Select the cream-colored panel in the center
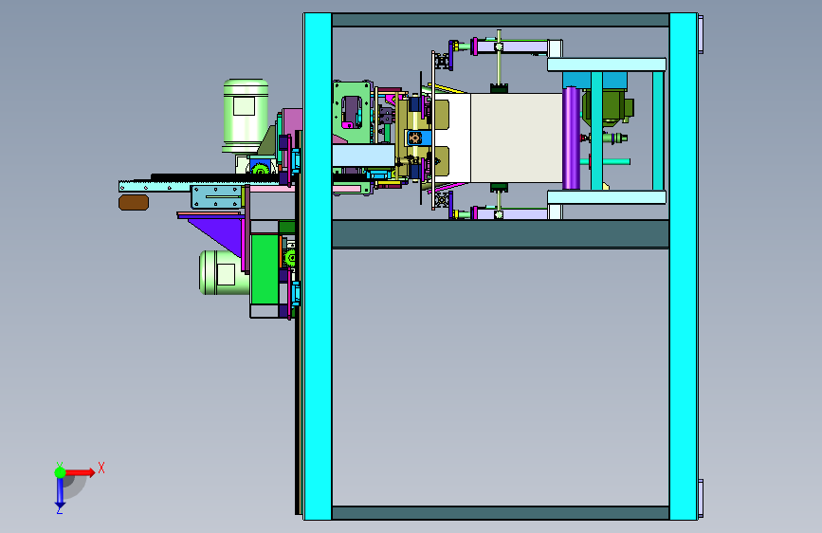 point(516,138)
